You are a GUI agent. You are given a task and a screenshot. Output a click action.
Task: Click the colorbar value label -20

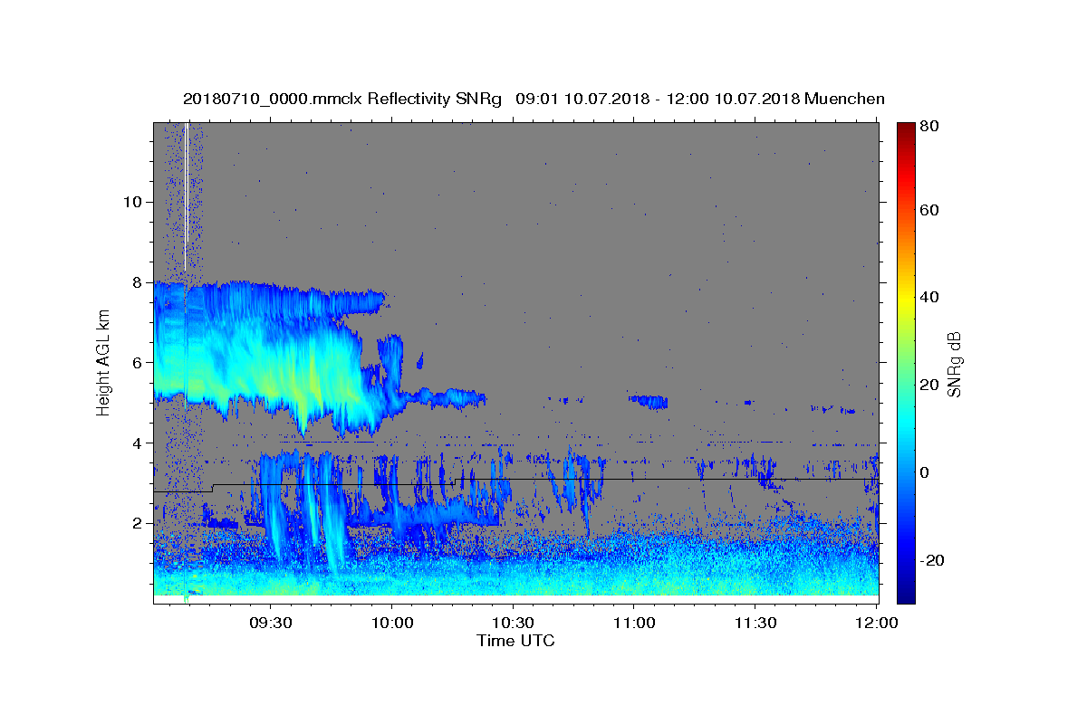(932, 560)
